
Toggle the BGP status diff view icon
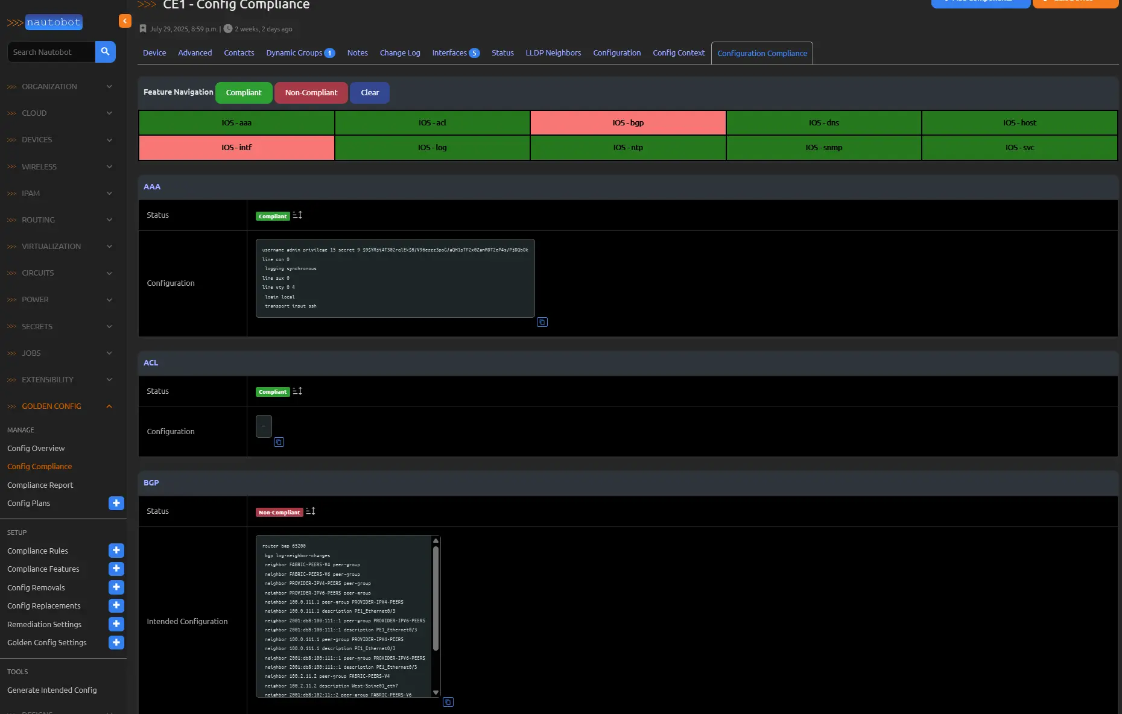click(x=311, y=511)
